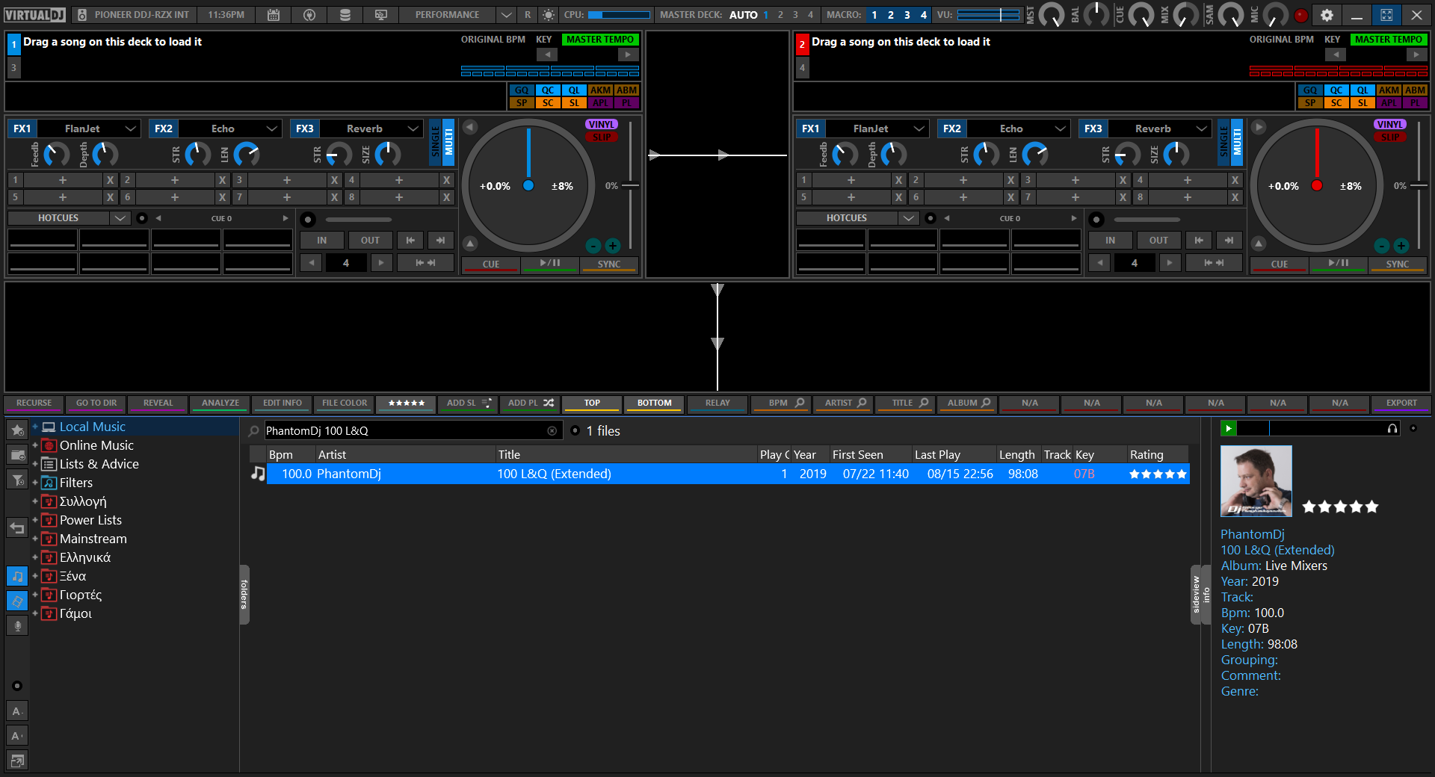Open settings with the gear icon
Screen dimensions: 1435x777
[x=1327, y=15]
